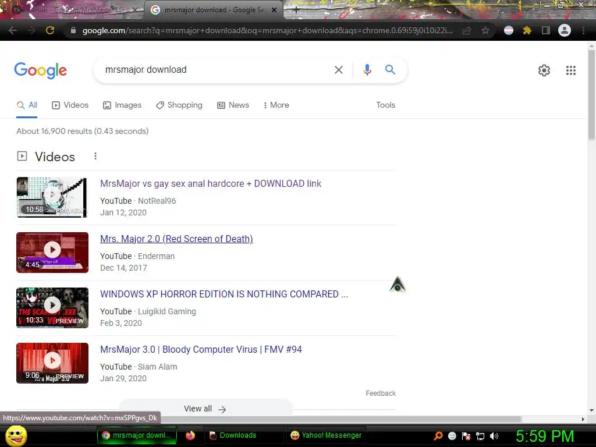
Task: Open the puzzle-piece extensions icon
Action: pyautogui.click(x=527, y=30)
